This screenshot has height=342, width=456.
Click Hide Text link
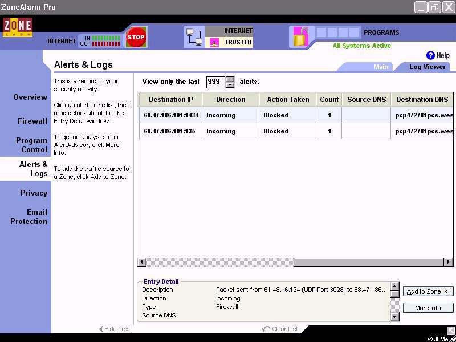tap(117, 329)
